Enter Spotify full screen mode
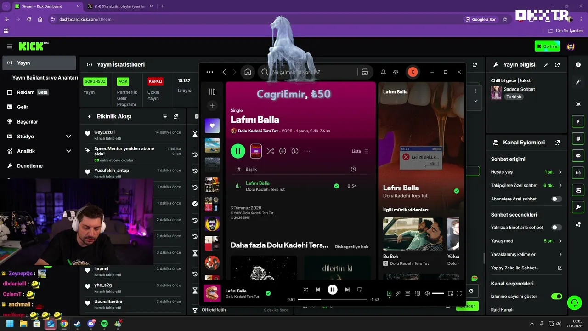Image resolution: width=588 pixels, height=331 pixels. [459, 293]
